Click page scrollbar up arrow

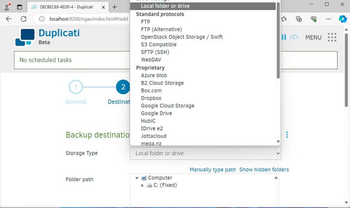pyautogui.click(x=346, y=29)
